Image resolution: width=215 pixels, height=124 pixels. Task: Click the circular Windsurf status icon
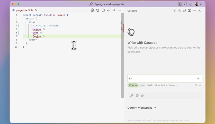click(x=191, y=4)
